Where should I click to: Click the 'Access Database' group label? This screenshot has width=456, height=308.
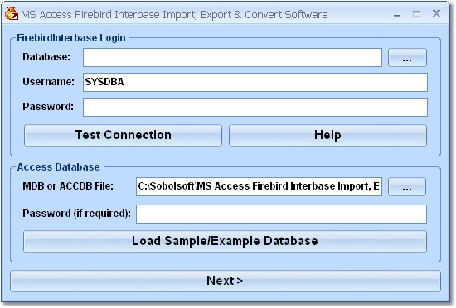(x=58, y=167)
